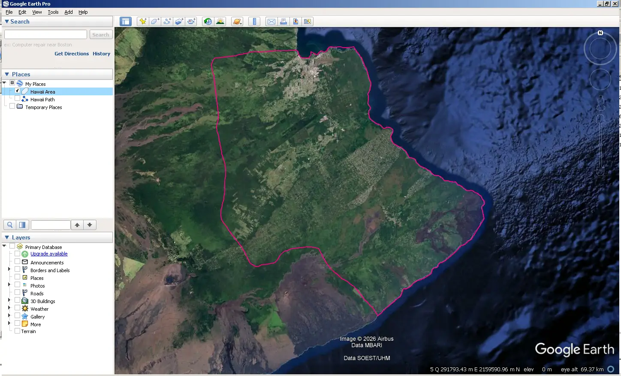
Task: Collapse the Places panel header triangle
Action: pos(7,74)
